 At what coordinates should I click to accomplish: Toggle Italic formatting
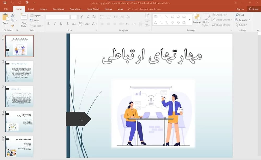55,24
